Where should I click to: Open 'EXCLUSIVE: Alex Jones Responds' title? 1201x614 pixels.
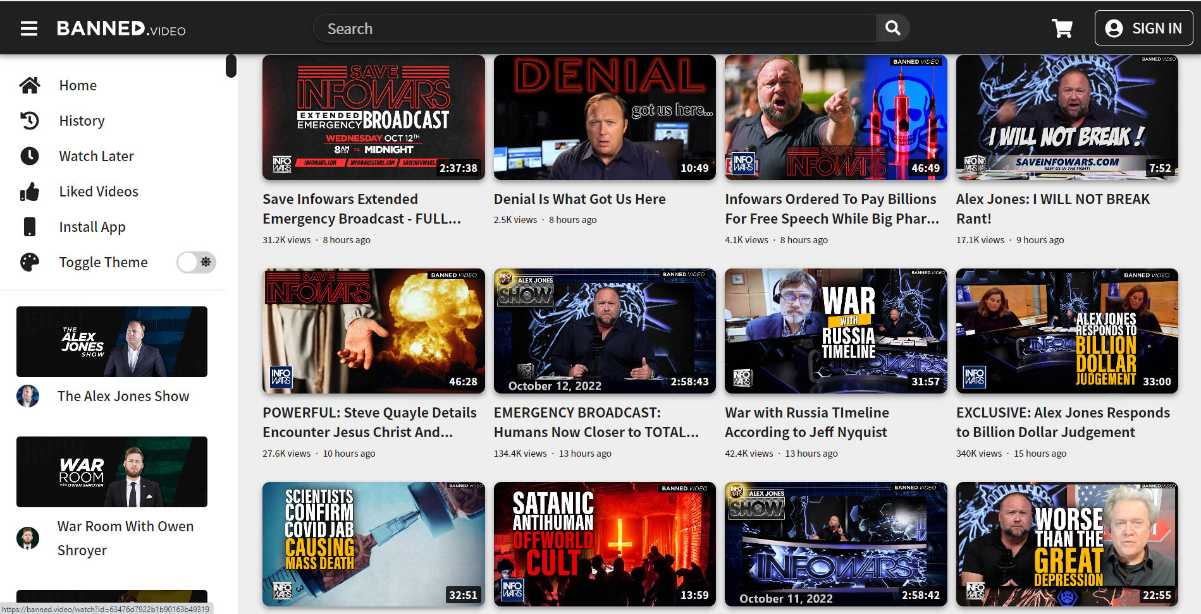1063,423
